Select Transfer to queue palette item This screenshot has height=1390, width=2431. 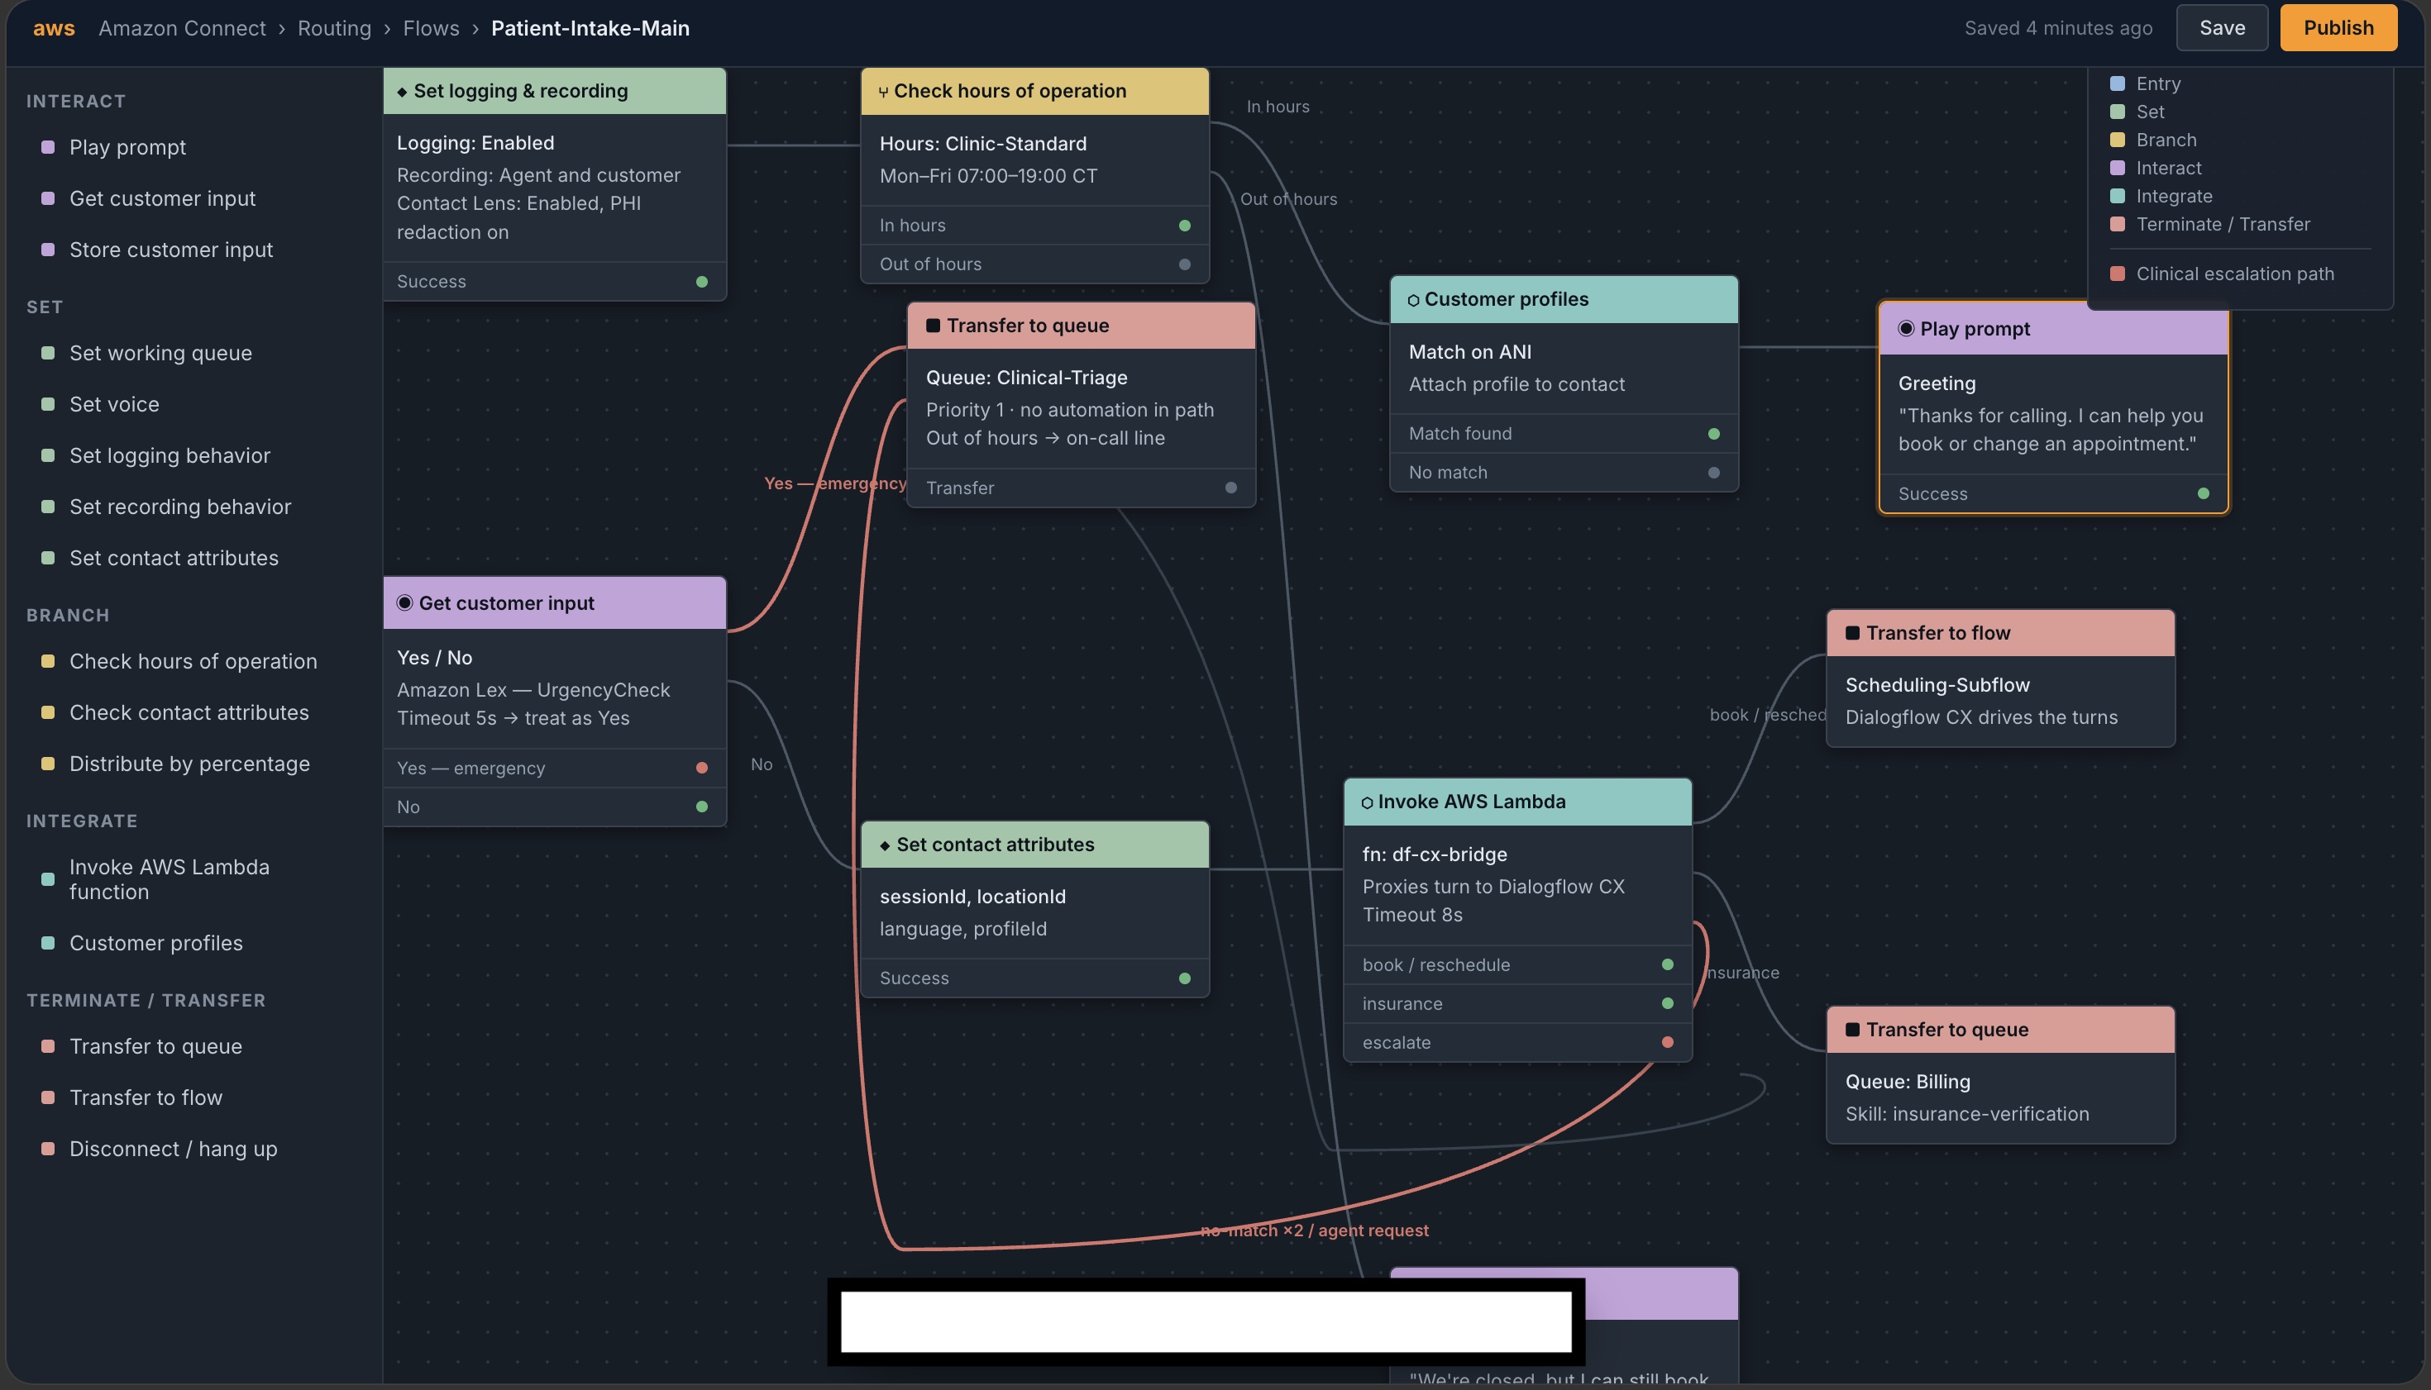point(155,1046)
